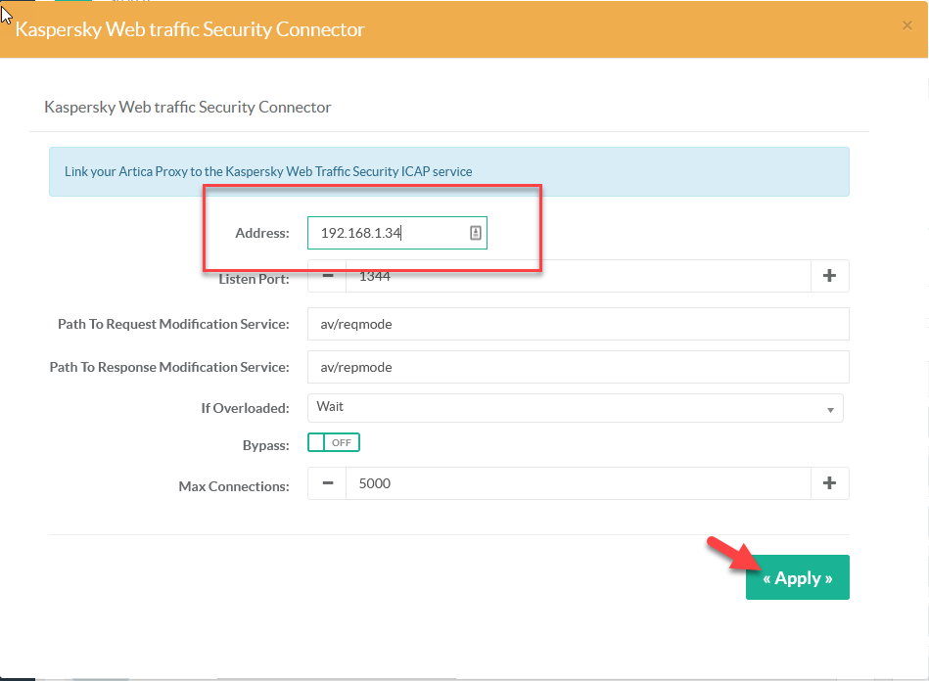Decrease Listen Port with minus button
This screenshot has height=681, width=929.
tap(327, 276)
